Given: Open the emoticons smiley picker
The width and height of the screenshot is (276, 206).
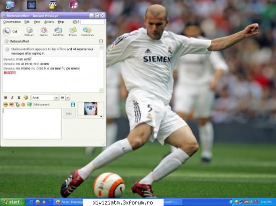Looking at the screenshot, I should (6, 104).
